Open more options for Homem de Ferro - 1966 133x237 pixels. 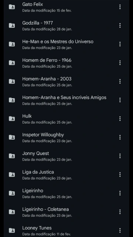pos(120,63)
